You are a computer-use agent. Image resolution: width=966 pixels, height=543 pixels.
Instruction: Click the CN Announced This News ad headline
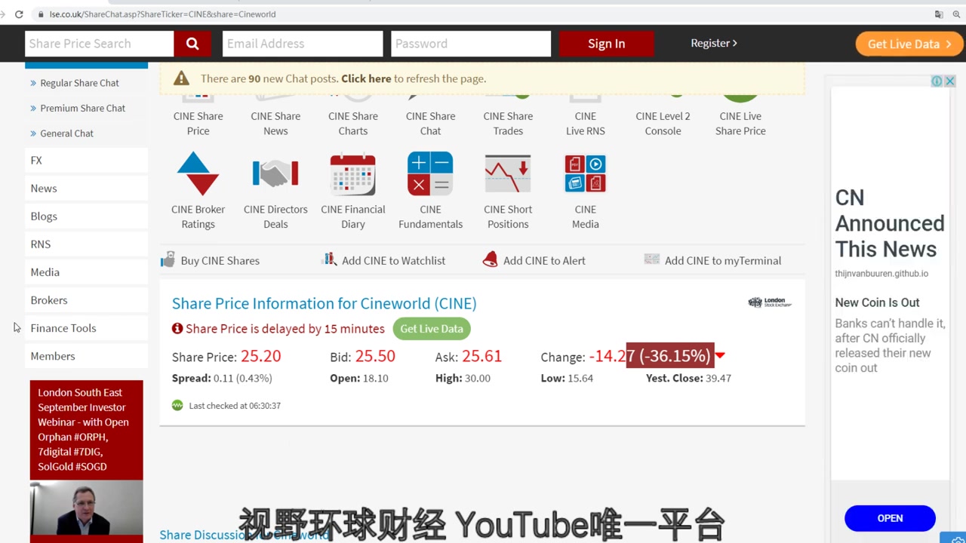tap(890, 223)
